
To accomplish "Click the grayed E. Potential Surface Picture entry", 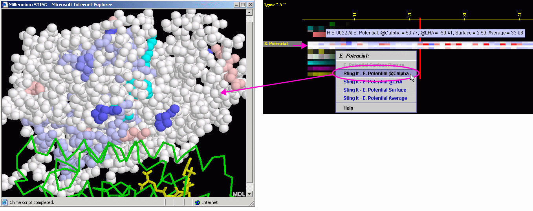I will 374,65.
